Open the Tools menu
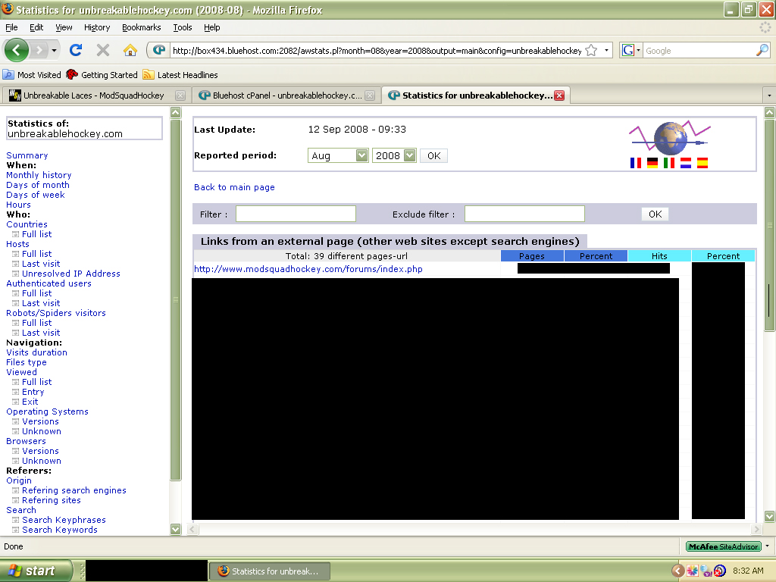 [x=183, y=27]
